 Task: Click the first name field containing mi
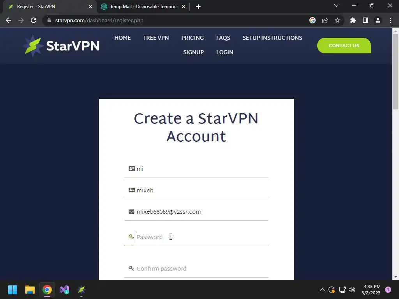point(196,169)
